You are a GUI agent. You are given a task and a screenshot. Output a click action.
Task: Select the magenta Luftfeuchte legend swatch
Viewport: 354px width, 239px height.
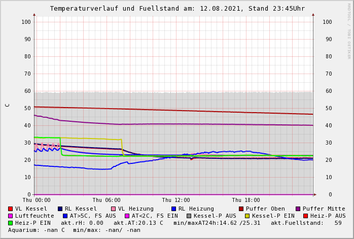(10, 216)
